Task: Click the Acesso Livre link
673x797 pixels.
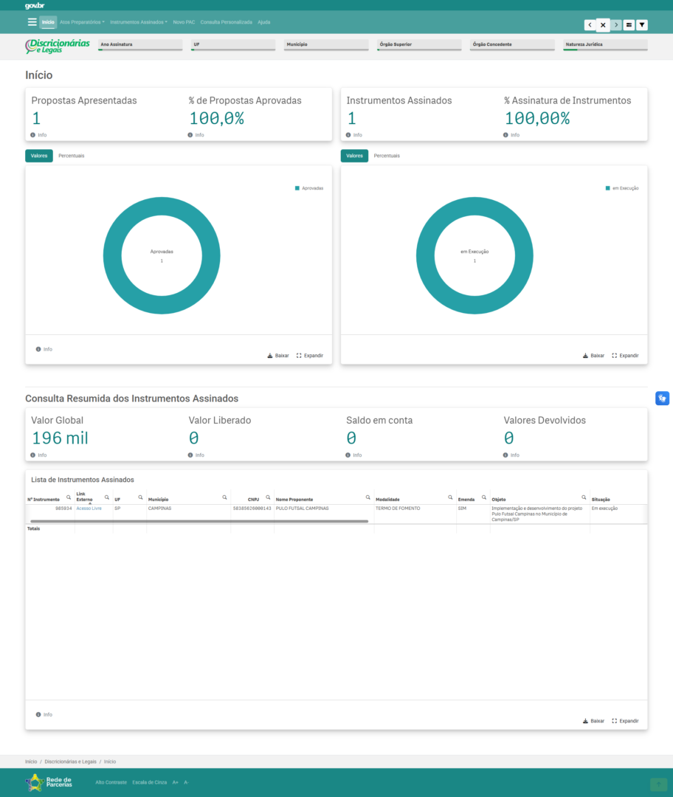Action: [x=89, y=508]
